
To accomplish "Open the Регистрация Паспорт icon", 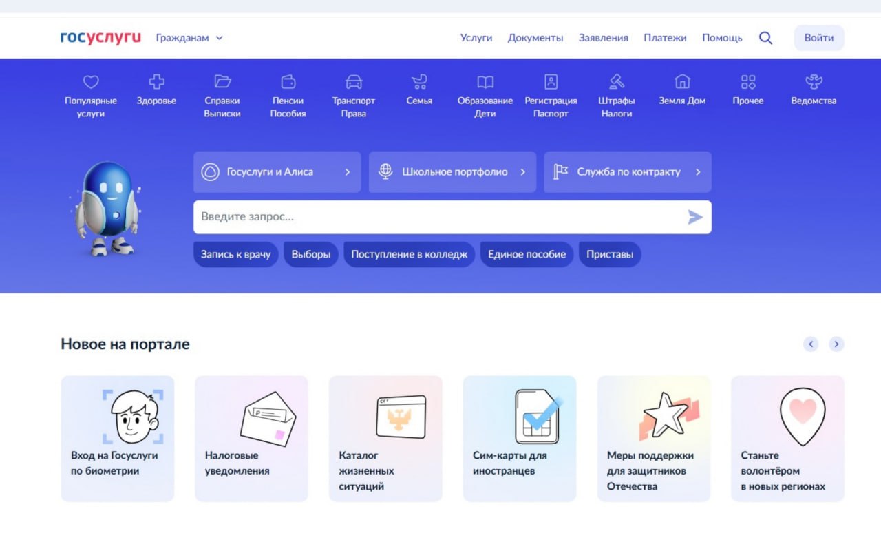I will click(551, 82).
